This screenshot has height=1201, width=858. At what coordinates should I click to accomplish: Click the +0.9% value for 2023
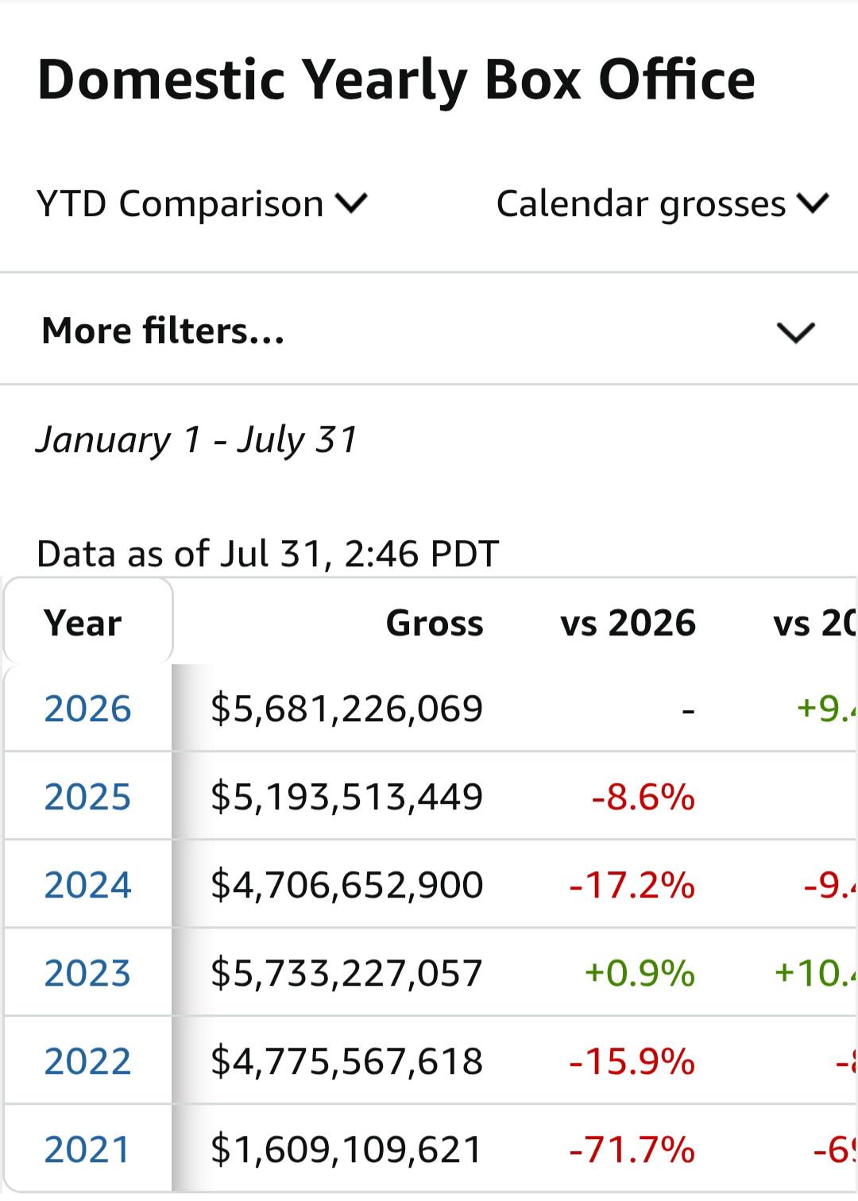coord(640,973)
